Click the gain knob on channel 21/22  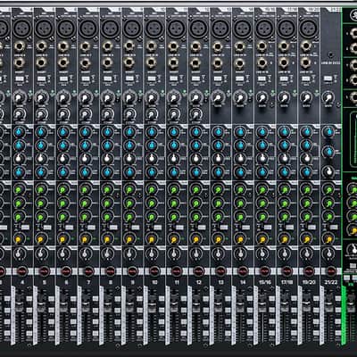(328, 97)
